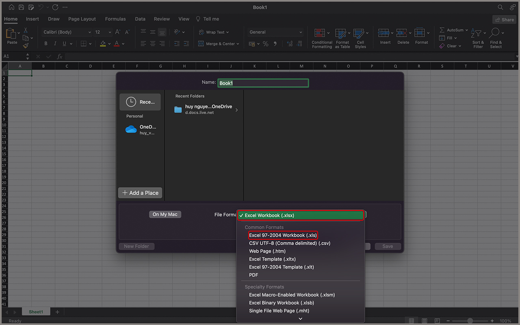Open the Formulas tab
The width and height of the screenshot is (520, 325).
[115, 19]
